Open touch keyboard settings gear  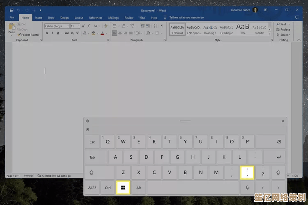pyautogui.click(x=87, y=121)
